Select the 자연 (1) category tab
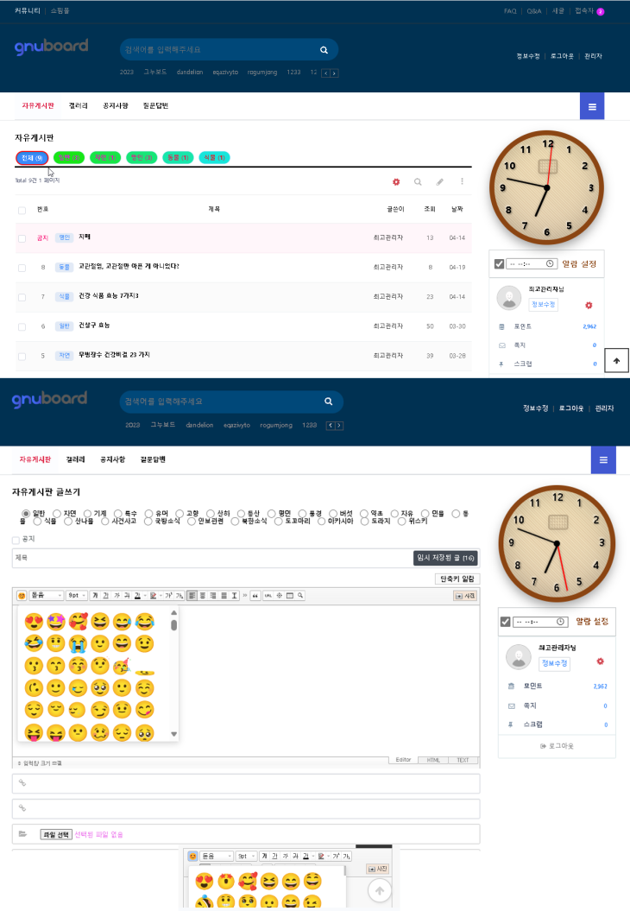The width and height of the screenshot is (630, 911). (x=105, y=157)
